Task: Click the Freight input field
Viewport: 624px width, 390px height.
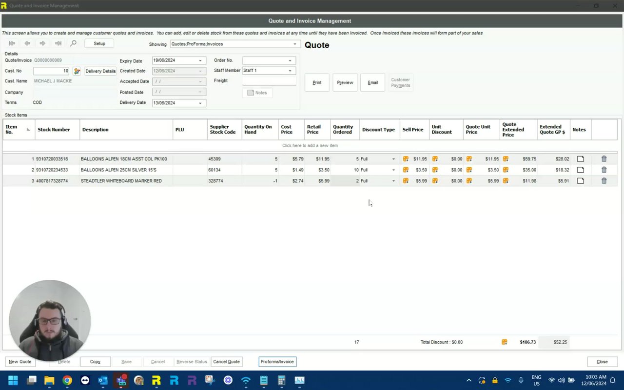Action: click(x=269, y=81)
